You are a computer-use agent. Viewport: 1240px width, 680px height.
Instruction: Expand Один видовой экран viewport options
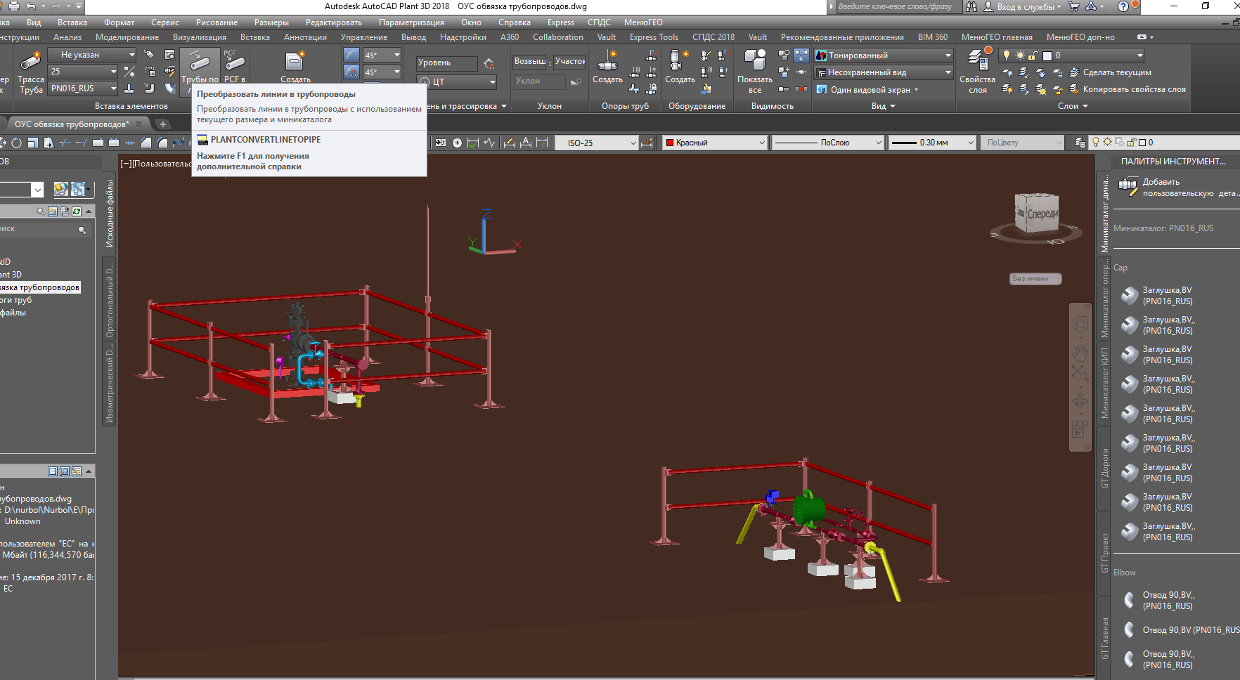click(867, 90)
